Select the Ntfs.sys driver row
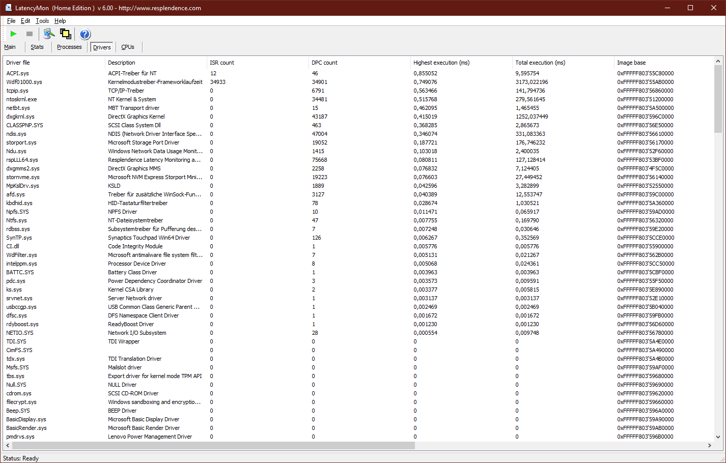The width and height of the screenshot is (726, 463). (x=358, y=220)
